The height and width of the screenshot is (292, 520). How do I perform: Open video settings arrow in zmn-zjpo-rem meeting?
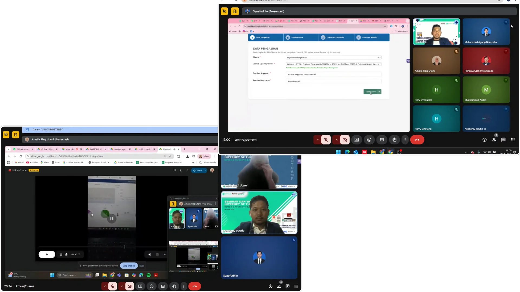pos(337,140)
